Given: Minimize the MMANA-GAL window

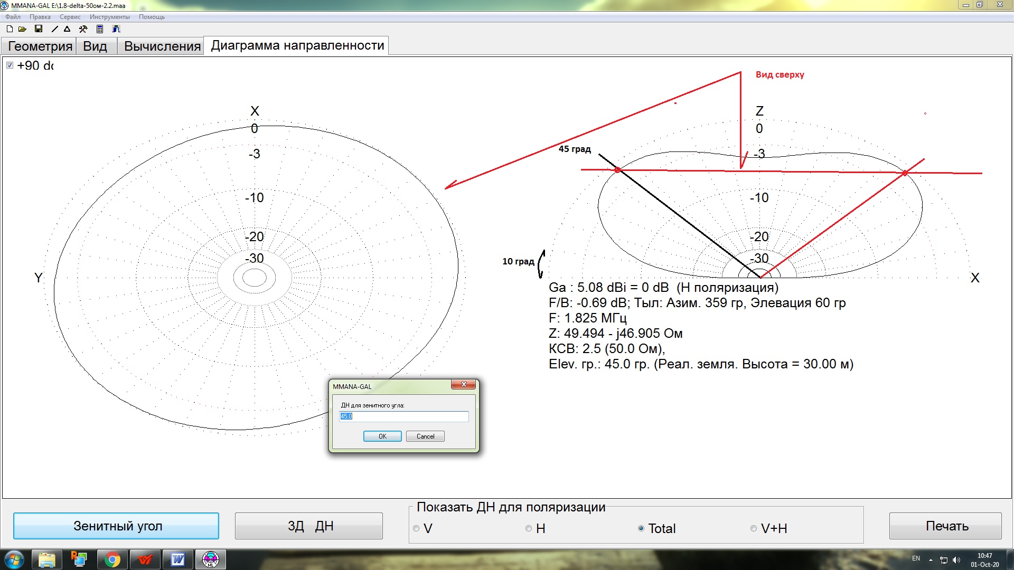Looking at the screenshot, I should click(x=965, y=5).
